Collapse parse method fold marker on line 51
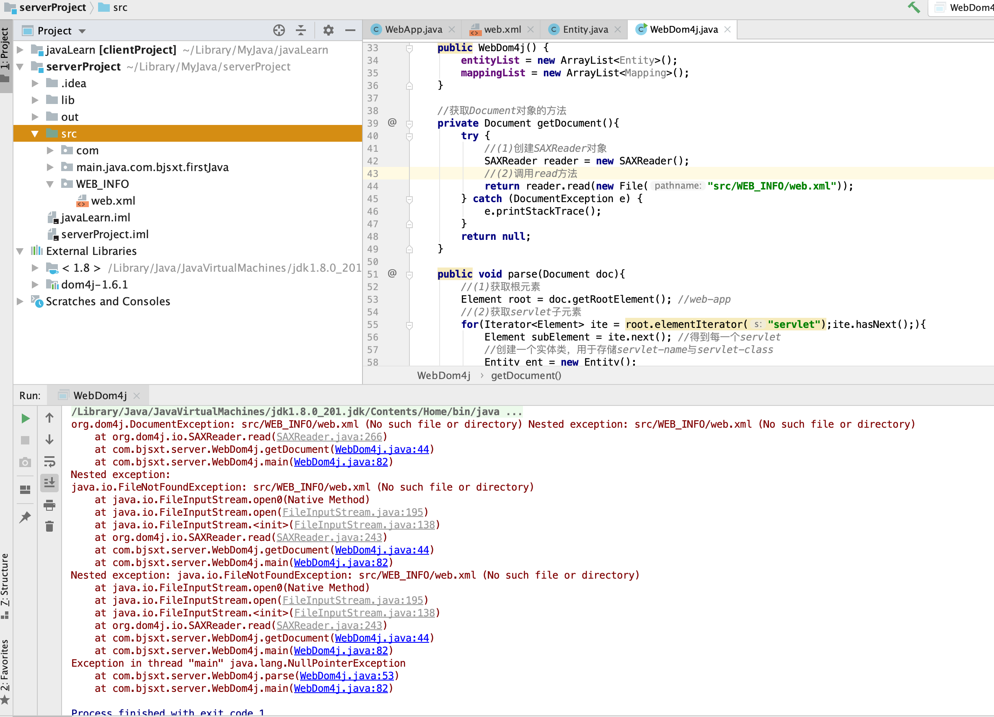Viewport: 994px width, 717px height. 409,275
